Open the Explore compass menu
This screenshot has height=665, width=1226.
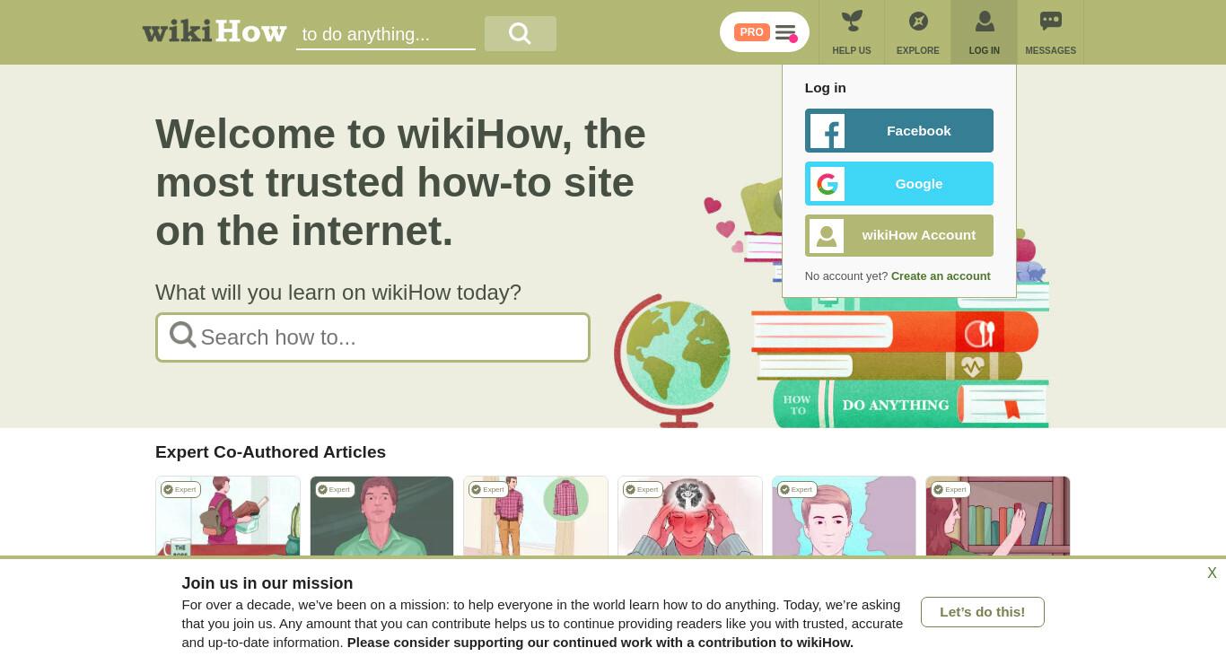918,32
